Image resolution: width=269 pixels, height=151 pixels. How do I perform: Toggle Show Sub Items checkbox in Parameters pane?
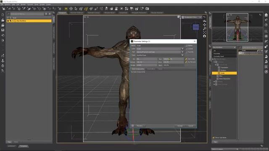[214, 138]
